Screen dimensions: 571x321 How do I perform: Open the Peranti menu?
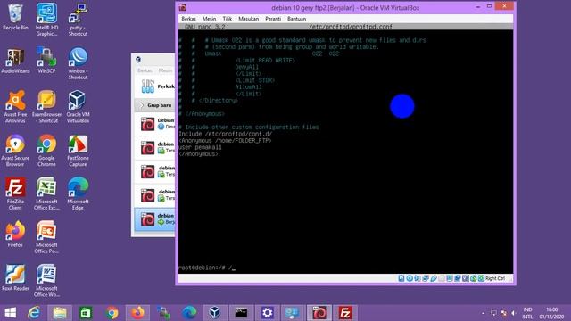point(273,19)
